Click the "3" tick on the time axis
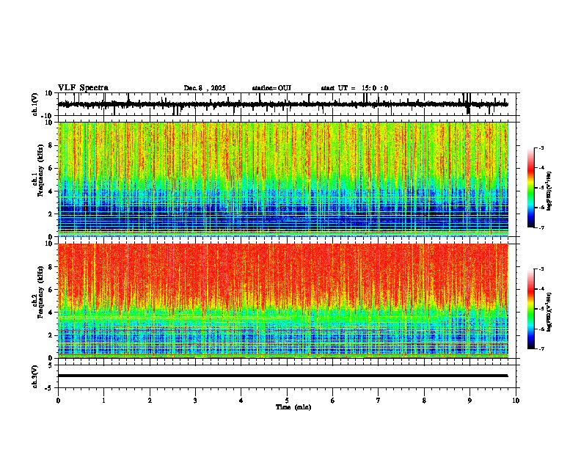The height and width of the screenshot is (449, 581). [195, 401]
